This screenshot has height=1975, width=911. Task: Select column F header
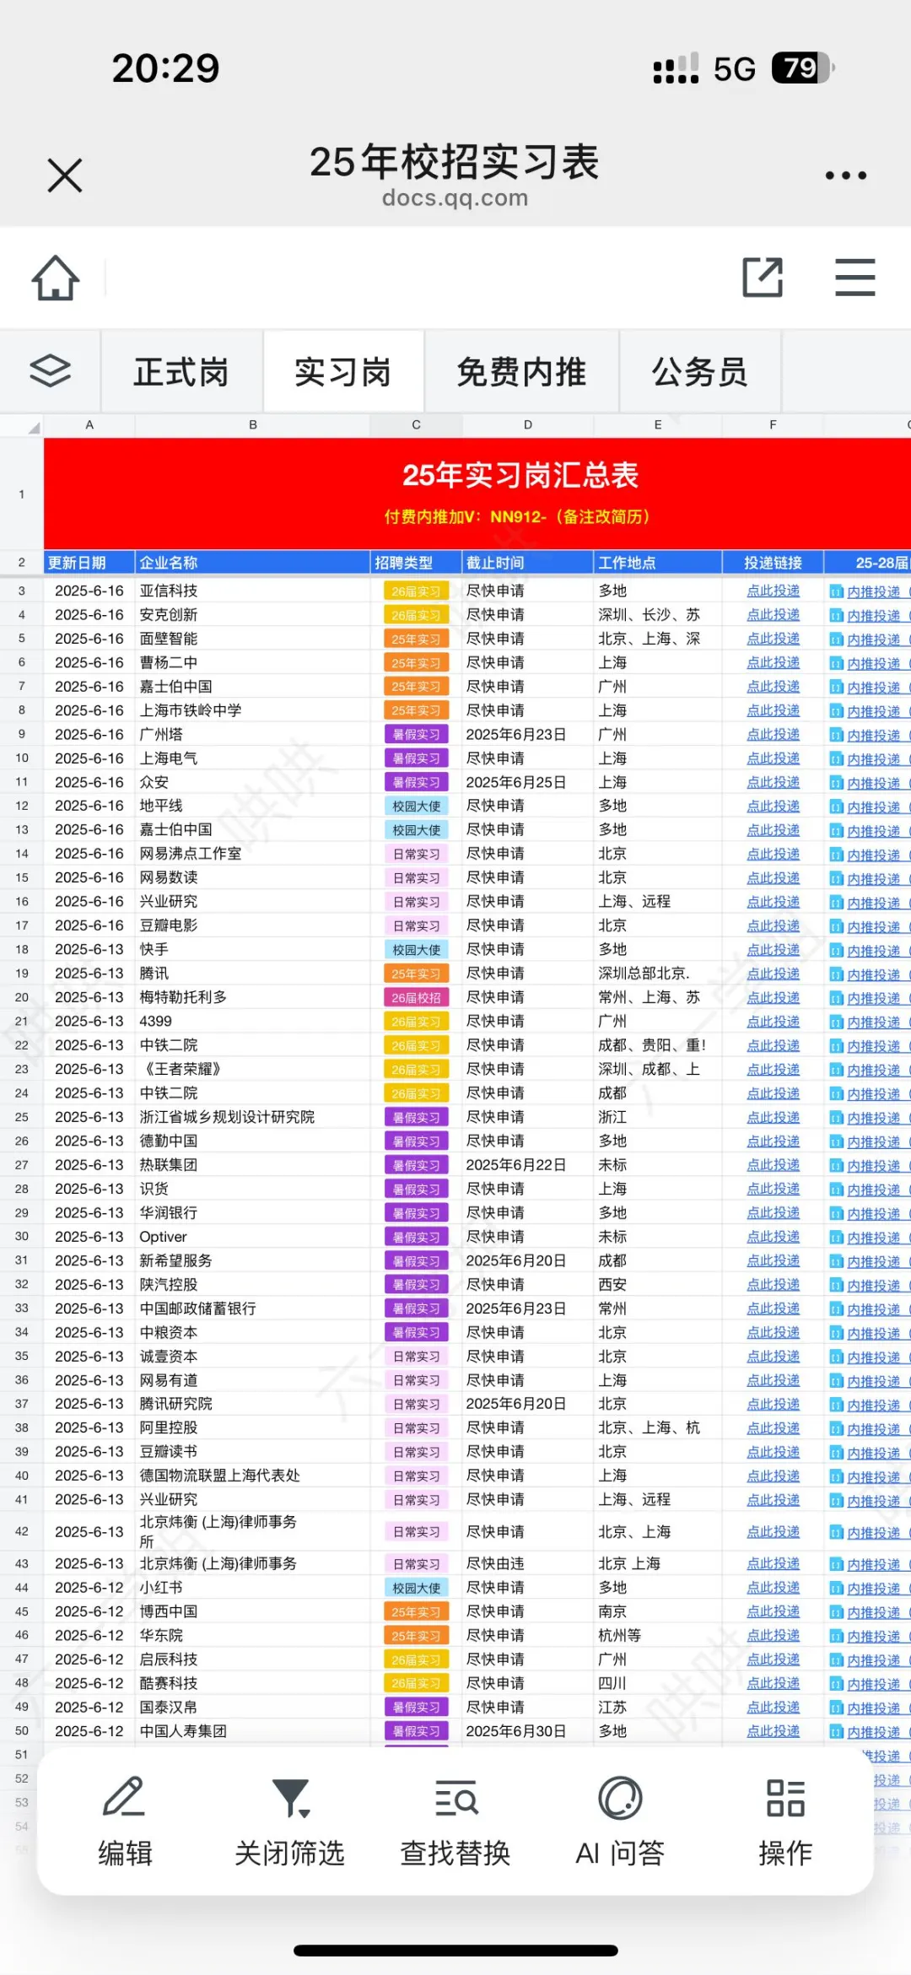coord(773,425)
